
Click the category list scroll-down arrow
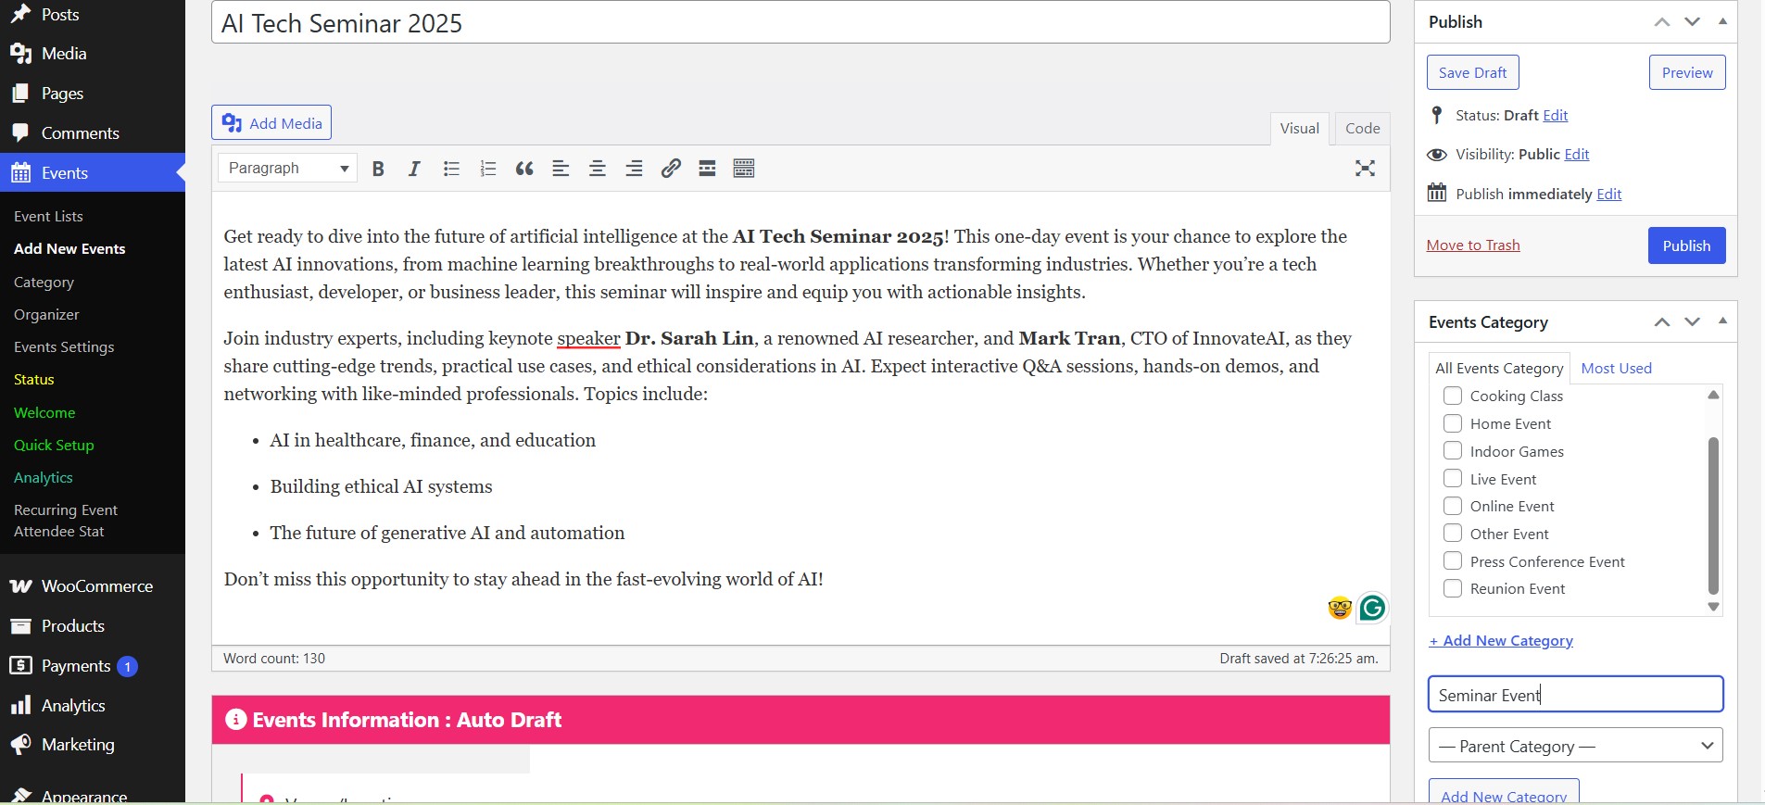click(1713, 608)
